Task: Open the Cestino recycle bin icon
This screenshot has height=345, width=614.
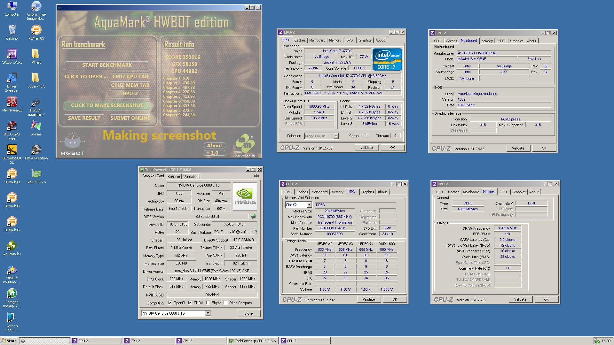Action: pos(12,33)
